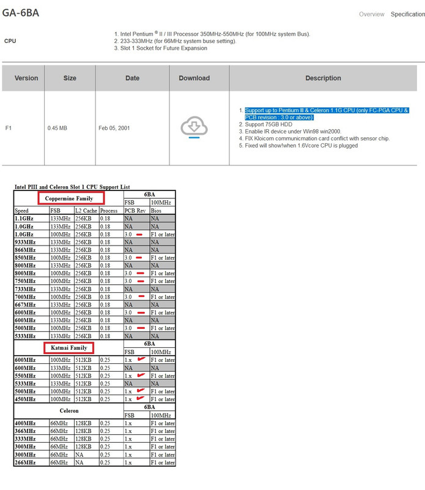Click the Version column header
Viewport: 425px width, 490px height.
(26, 78)
